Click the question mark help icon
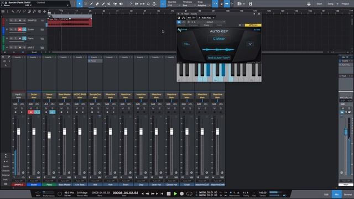This screenshot has height=199, width=354. [x=131, y=4]
